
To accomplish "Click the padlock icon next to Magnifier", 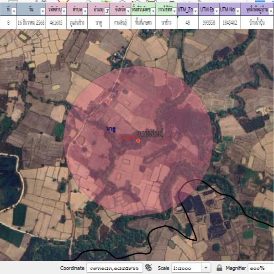I will click(x=220, y=268).
